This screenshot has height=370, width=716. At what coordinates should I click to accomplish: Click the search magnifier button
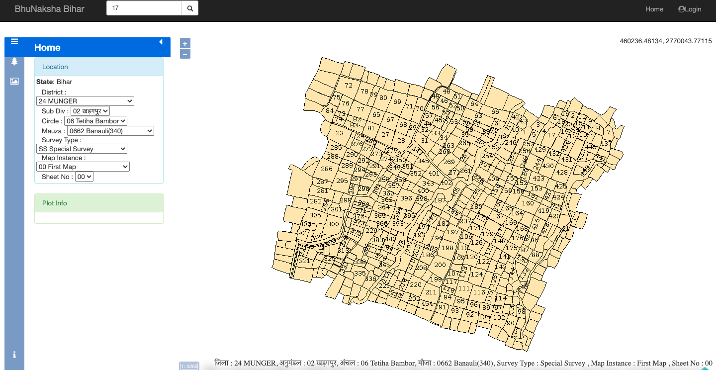(x=190, y=8)
